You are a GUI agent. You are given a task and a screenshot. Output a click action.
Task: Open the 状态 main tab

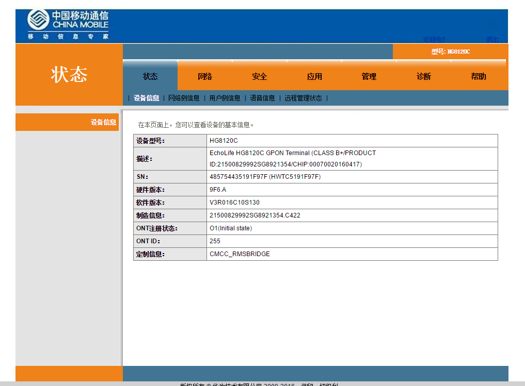pos(150,76)
